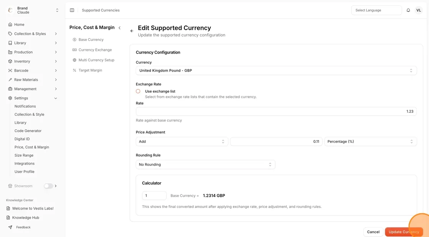Click the Feedback paper plane icon
Viewport: 429px width, 237px height.
[x=10, y=227]
